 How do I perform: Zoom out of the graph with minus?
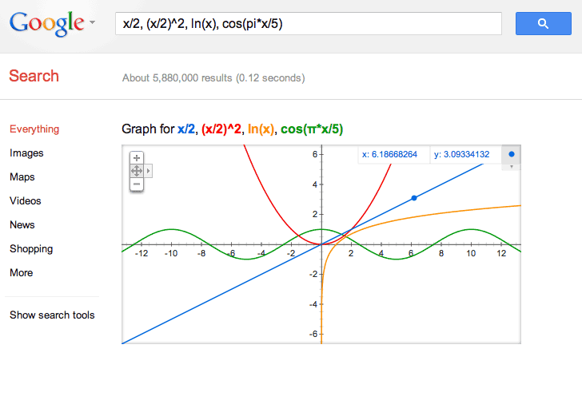tap(137, 184)
